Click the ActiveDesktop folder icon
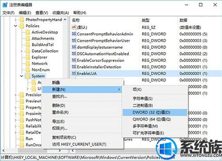Screen dimensions: 222x161 click(28, 32)
